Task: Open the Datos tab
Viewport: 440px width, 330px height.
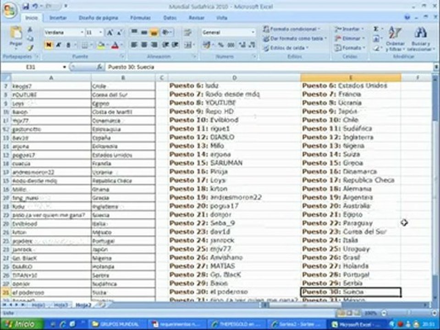Action: [170, 18]
